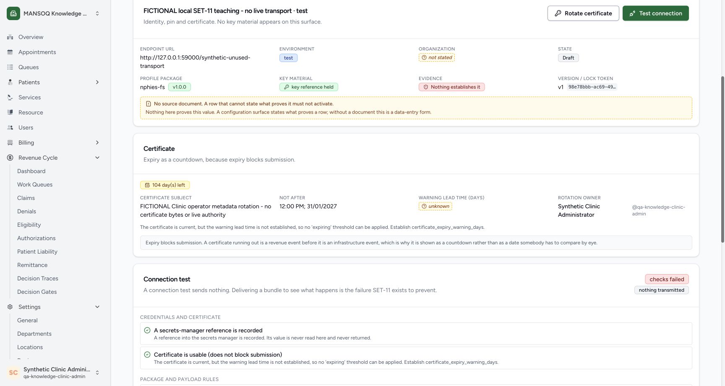
Task: Click the Settings gear icon
Action: click(10, 307)
